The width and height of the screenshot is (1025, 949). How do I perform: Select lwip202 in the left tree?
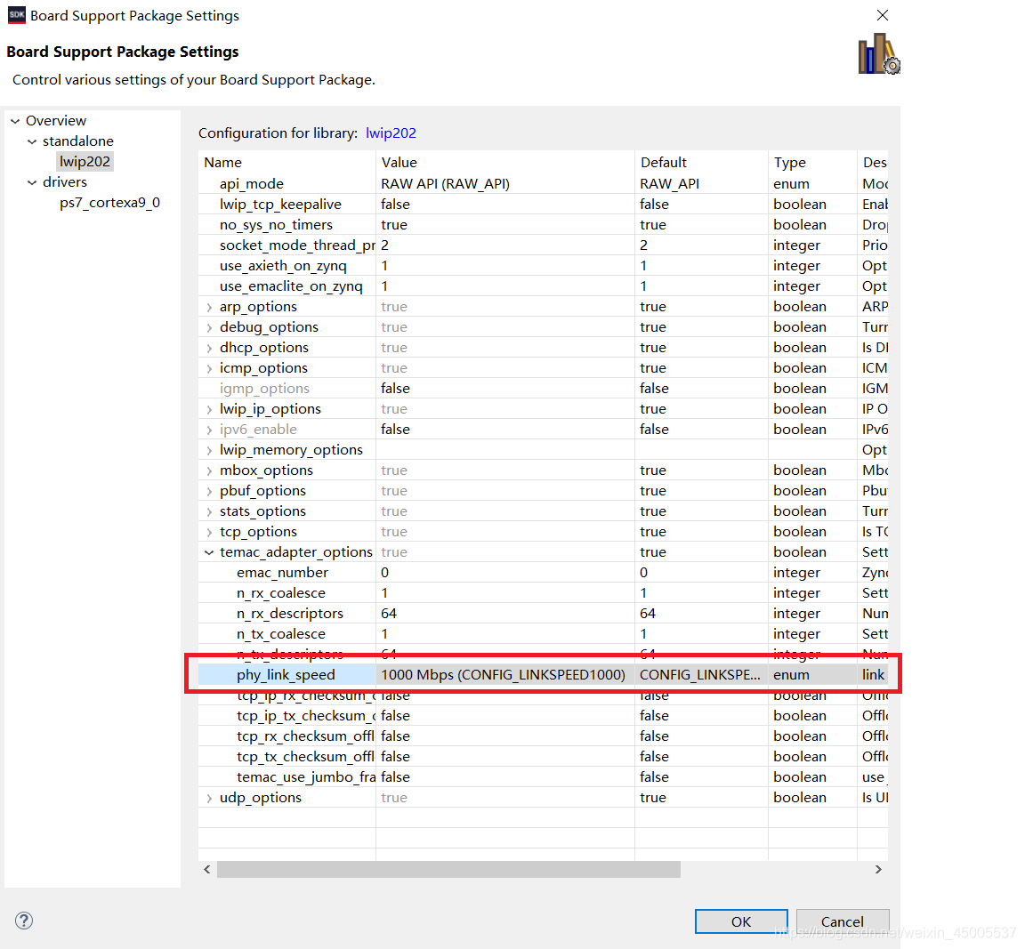[x=85, y=162]
